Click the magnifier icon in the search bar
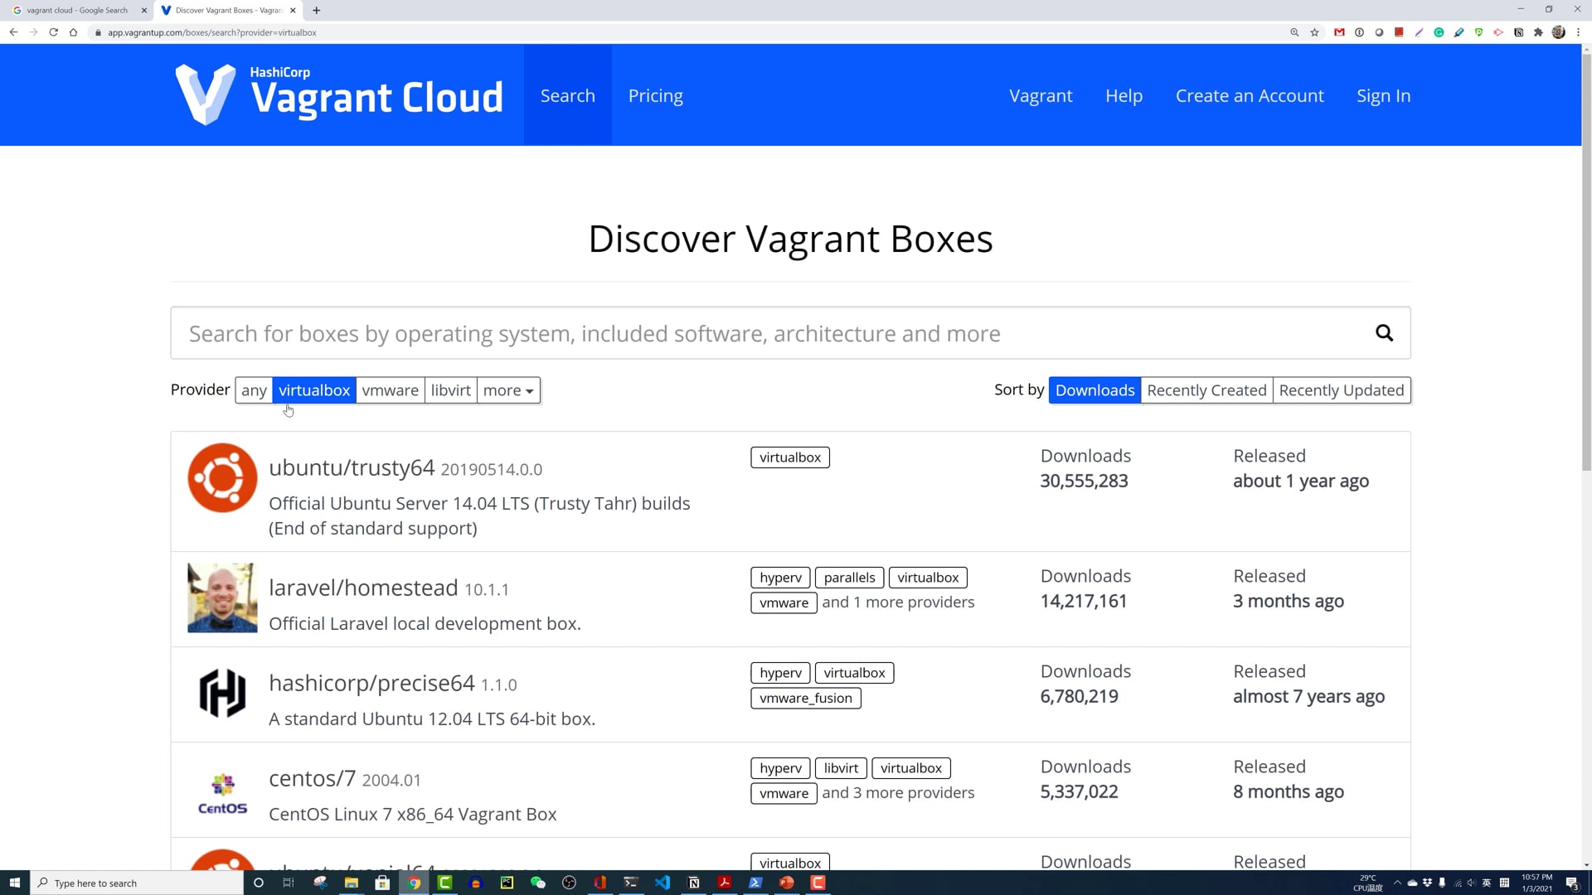This screenshot has height=895, width=1592. (1384, 332)
